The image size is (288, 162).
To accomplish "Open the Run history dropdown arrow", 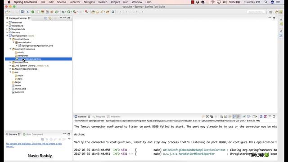I will 71,12.
